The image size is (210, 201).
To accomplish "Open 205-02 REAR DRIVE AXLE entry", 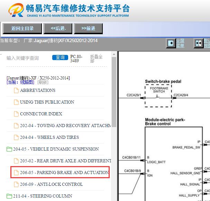I will point(65,161).
